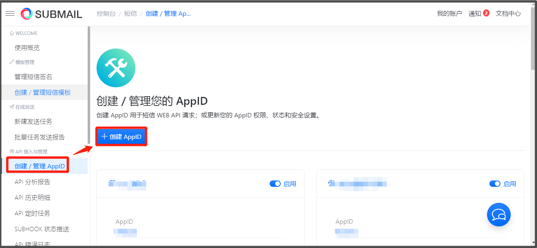Image resolution: width=537 pixels, height=248 pixels.
Task: Click the blue 创建 AppID button
Action: pos(121,137)
